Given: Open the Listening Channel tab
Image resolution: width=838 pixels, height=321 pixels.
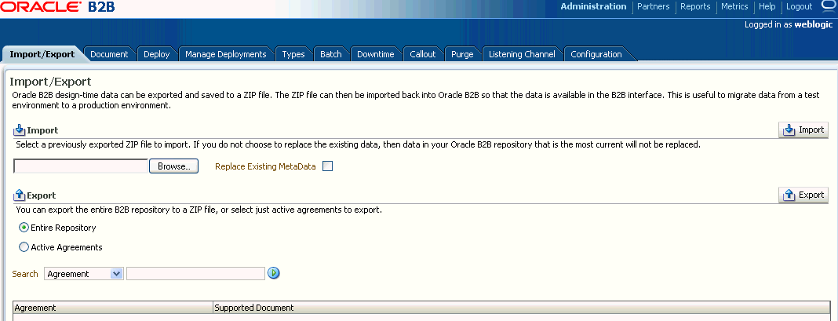Looking at the screenshot, I should pos(522,54).
